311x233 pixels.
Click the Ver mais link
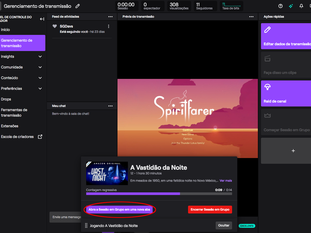click(226, 181)
